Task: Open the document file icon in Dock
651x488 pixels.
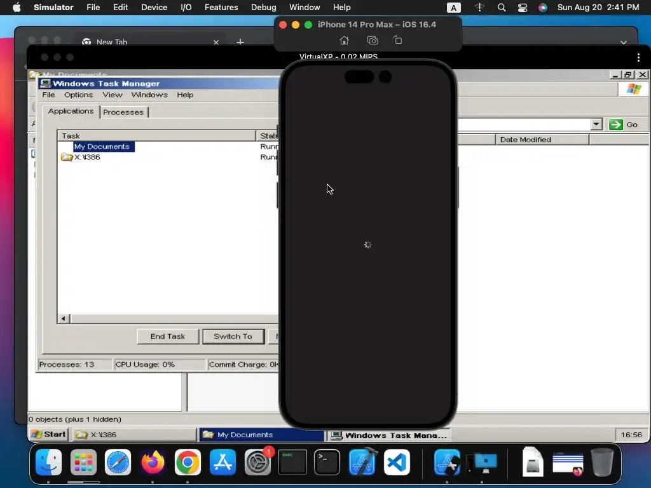Action: (x=533, y=462)
